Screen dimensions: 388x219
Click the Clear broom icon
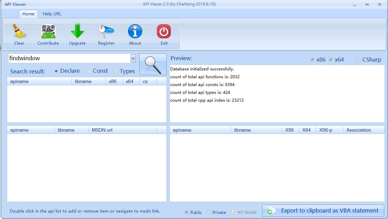click(x=19, y=31)
